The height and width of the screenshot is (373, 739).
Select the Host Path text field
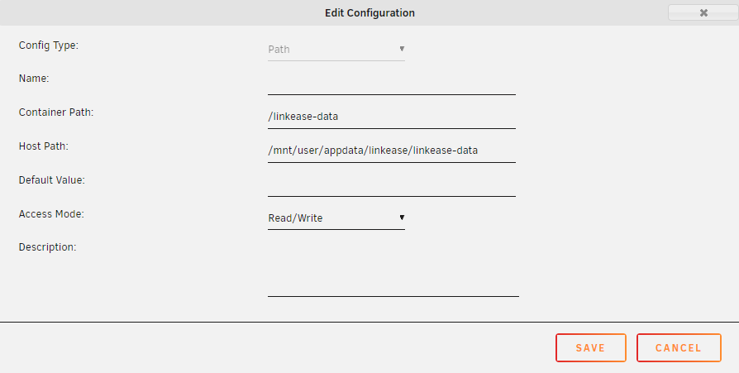point(391,151)
